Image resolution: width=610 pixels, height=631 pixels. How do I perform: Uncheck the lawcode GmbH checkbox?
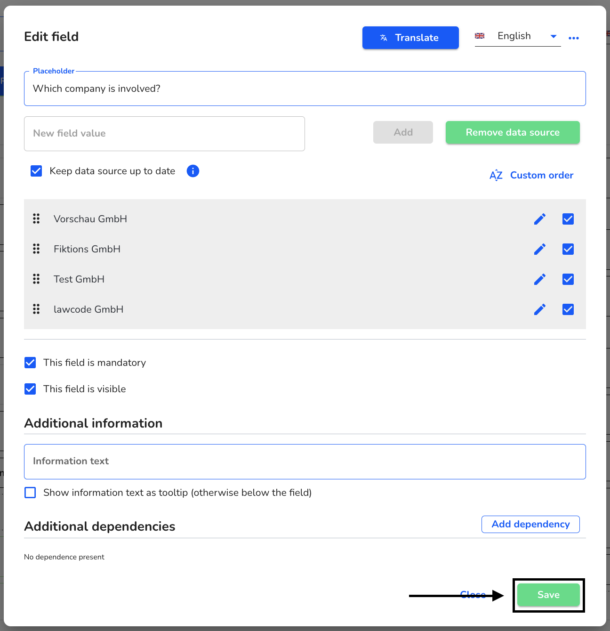pyautogui.click(x=568, y=309)
